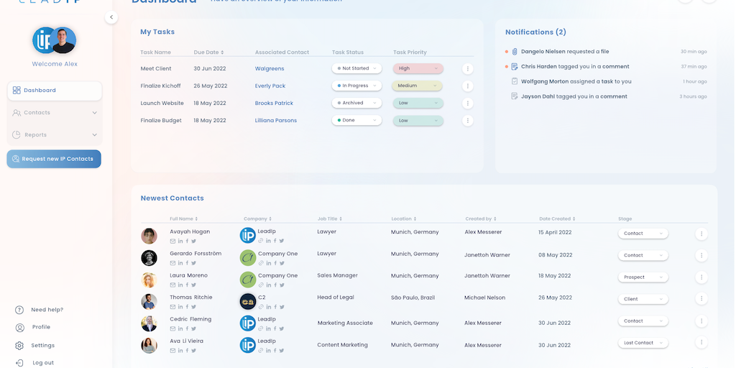Viewport: 736px width, 368px height.
Task: Click the LinkedIn icon under Laura Moreno
Action: (x=180, y=285)
